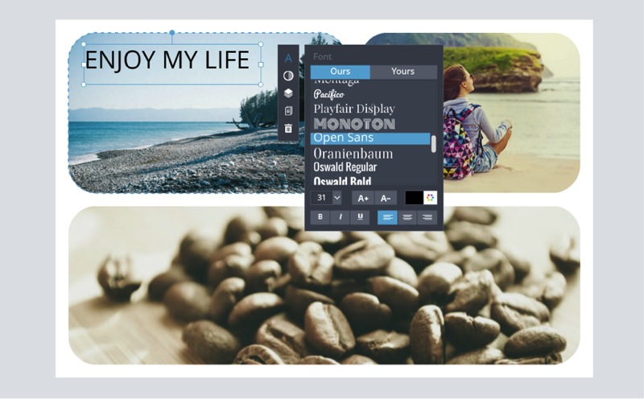This screenshot has width=644, height=399.
Task: Switch to the Yours fonts tab
Action: [403, 72]
